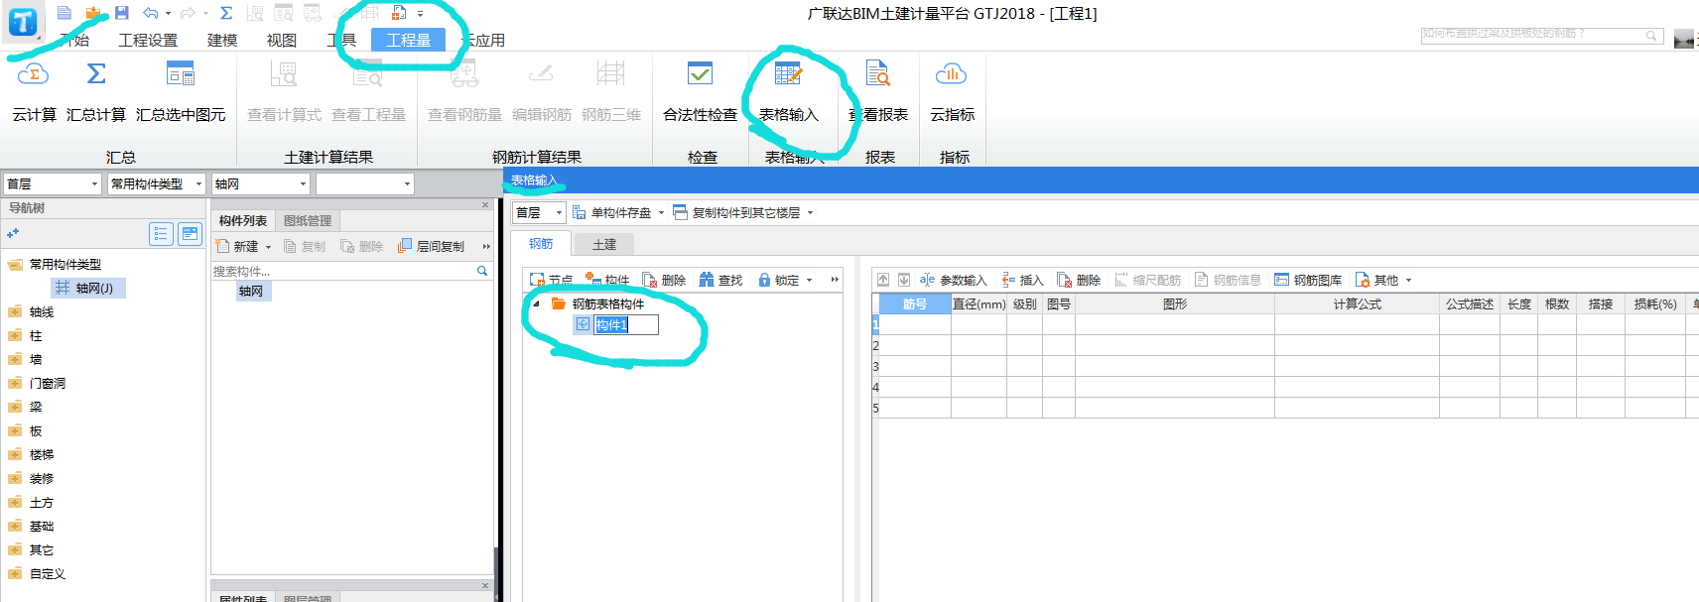Select 钢筋 tab in 表格输入
This screenshot has width=1699, height=602.
click(541, 244)
